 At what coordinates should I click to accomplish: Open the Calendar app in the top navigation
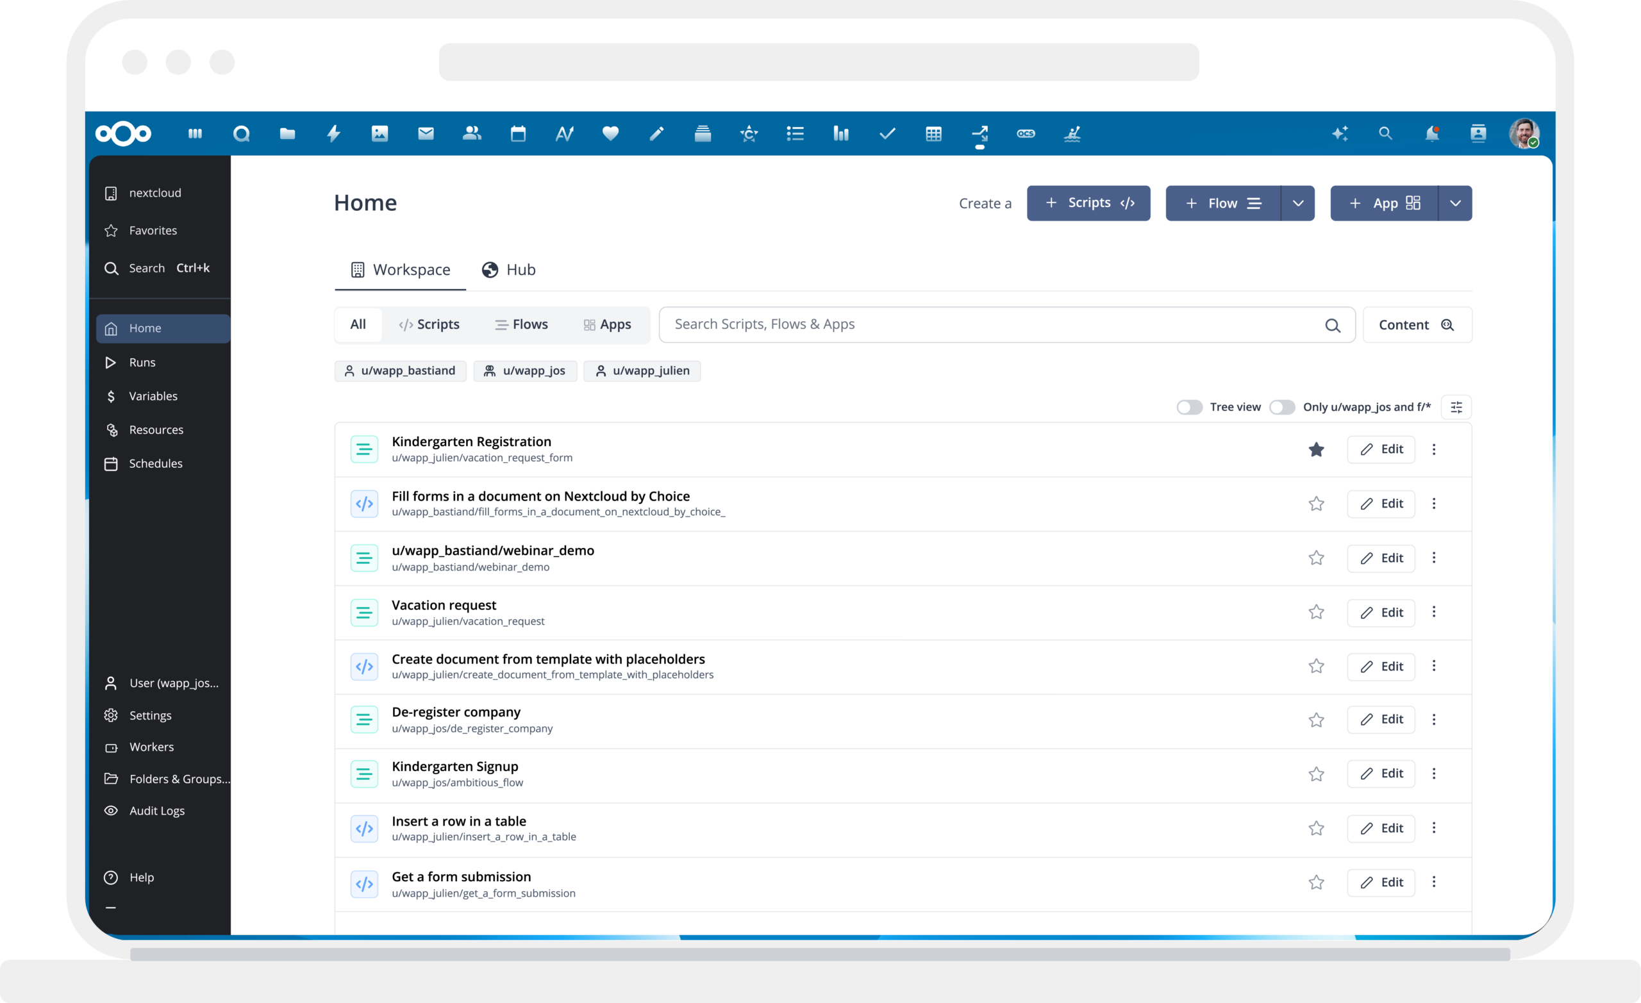pos(518,134)
